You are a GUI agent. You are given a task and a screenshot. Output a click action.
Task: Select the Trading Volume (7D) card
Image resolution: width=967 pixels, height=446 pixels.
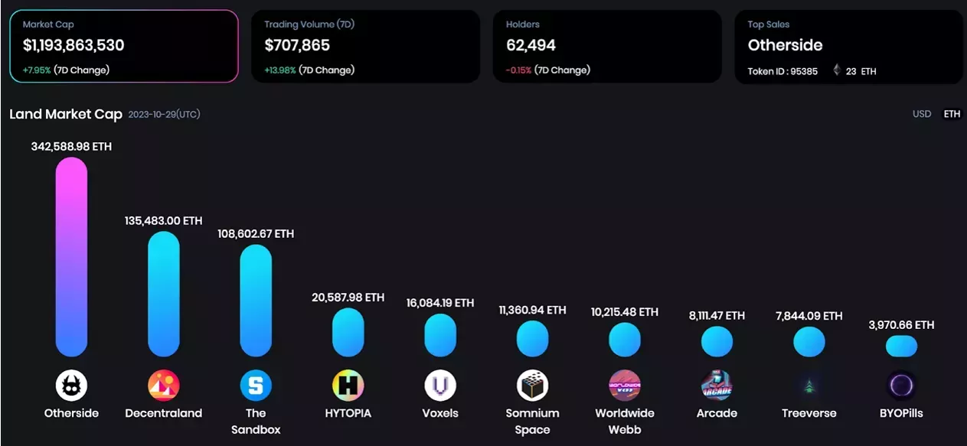coord(365,46)
